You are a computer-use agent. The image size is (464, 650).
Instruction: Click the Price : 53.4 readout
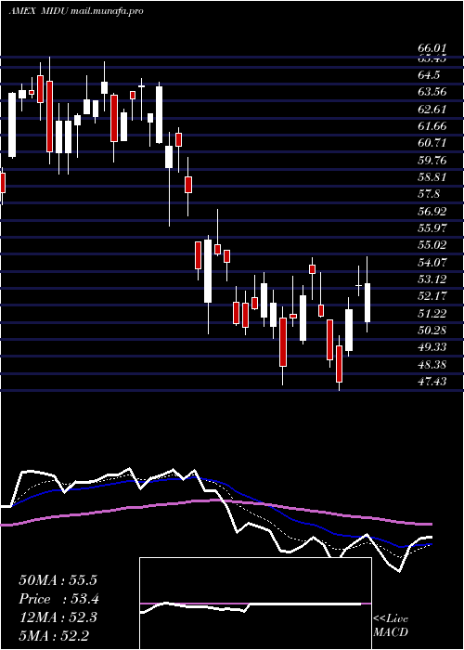(58, 599)
